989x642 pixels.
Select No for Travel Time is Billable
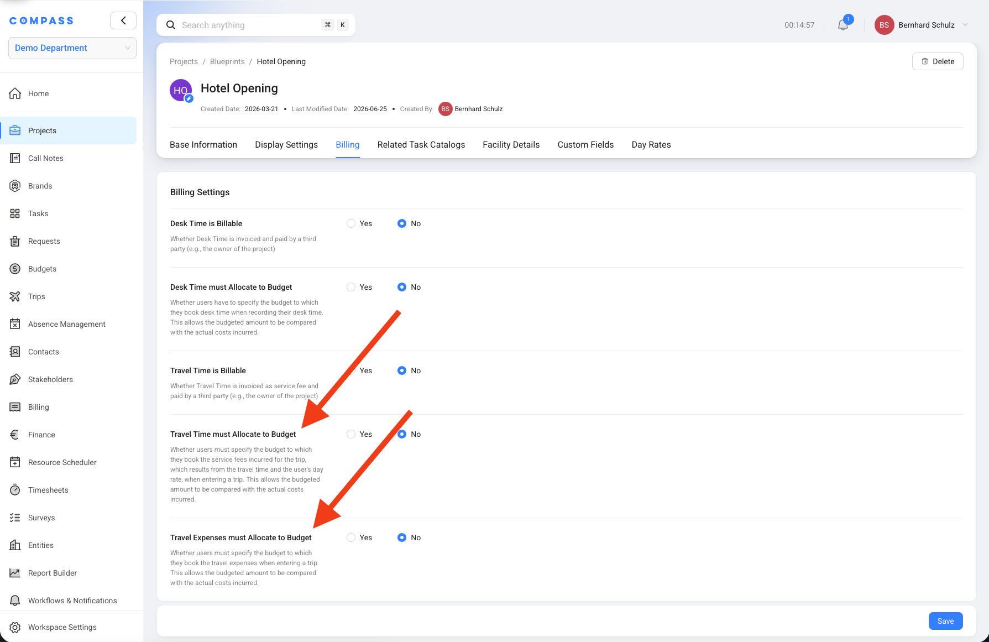click(x=402, y=370)
